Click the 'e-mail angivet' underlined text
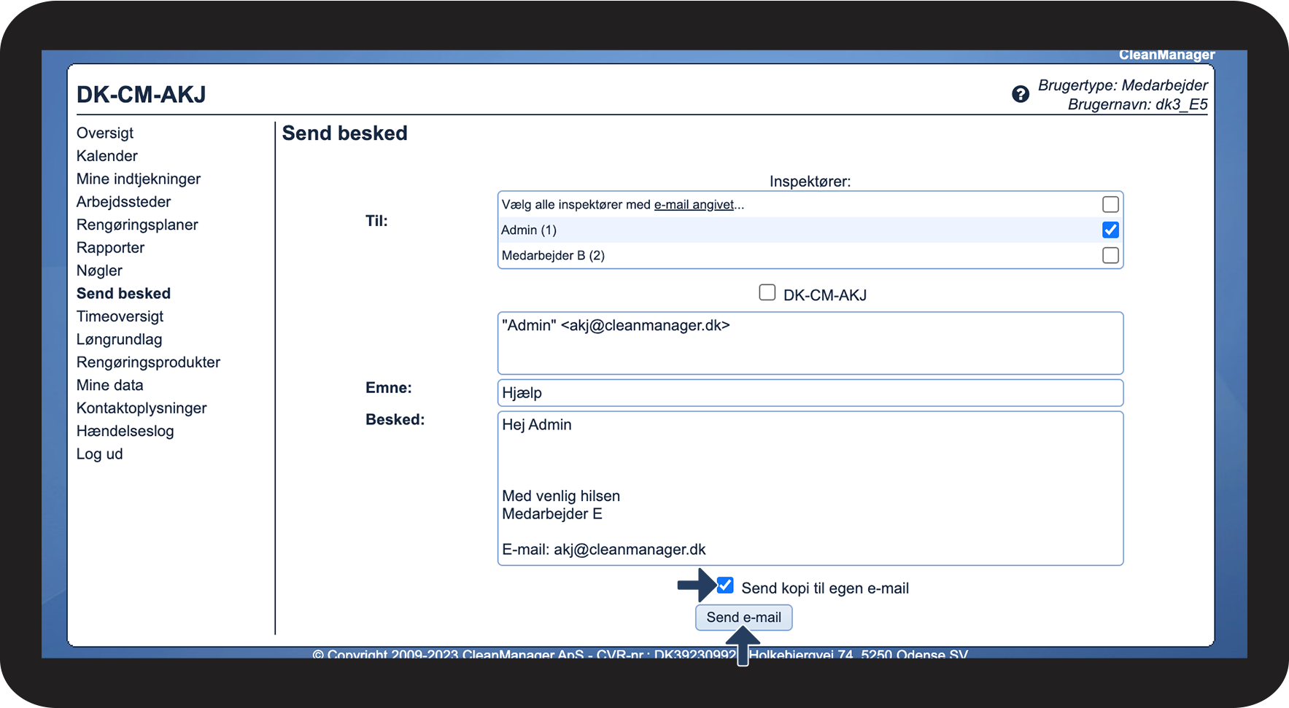 coord(694,205)
